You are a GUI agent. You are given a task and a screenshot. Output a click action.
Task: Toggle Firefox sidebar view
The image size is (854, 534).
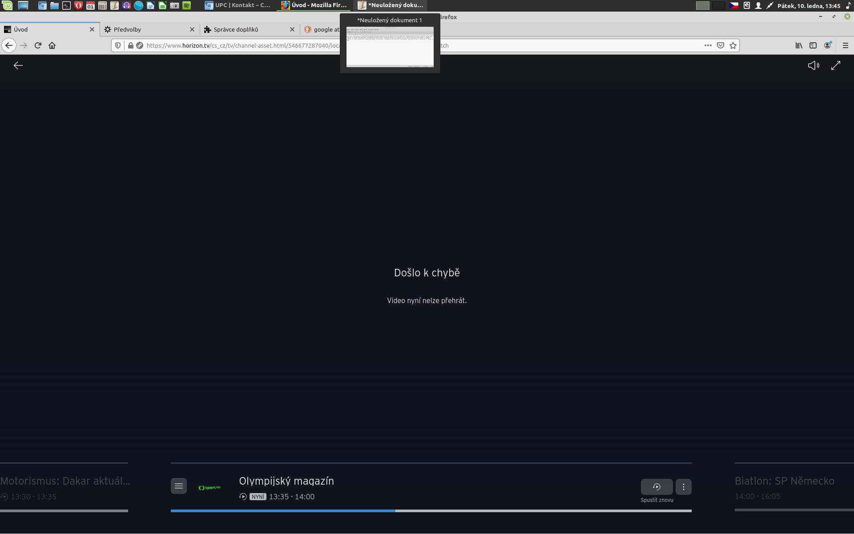(x=813, y=45)
